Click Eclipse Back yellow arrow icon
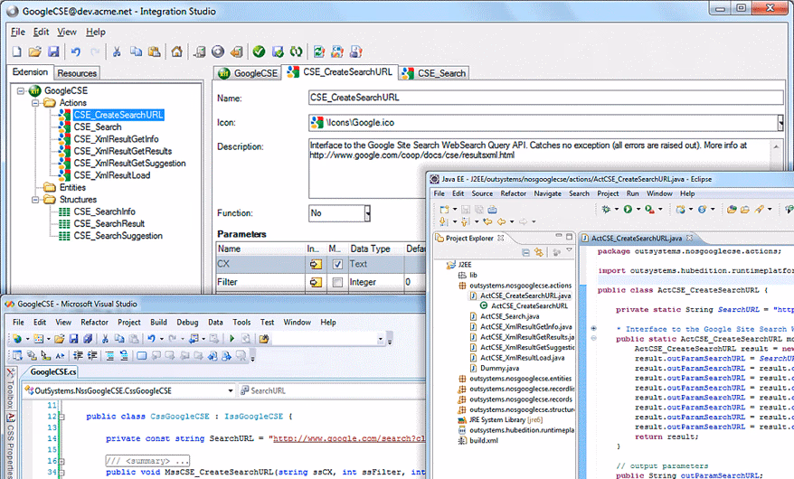Screen dimensions: 794x479 tap(501, 221)
